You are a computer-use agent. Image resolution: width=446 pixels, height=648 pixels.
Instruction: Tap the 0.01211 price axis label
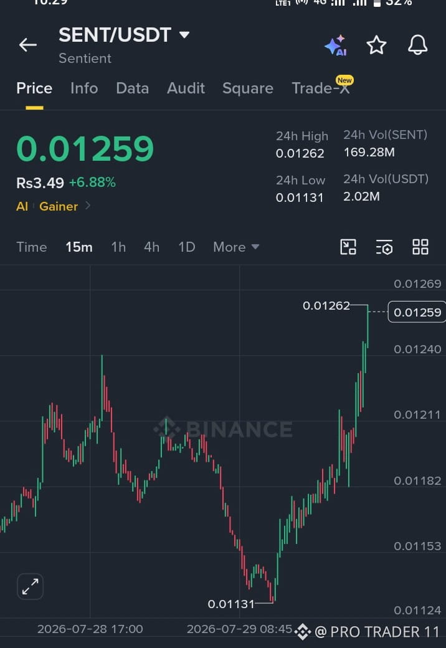[x=417, y=414]
